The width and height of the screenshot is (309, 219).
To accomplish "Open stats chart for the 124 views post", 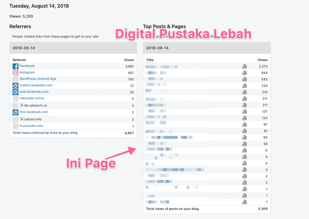I will [244, 118].
